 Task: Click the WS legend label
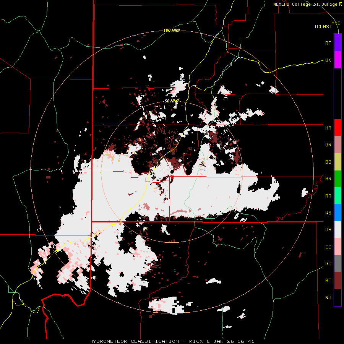pos(328,213)
